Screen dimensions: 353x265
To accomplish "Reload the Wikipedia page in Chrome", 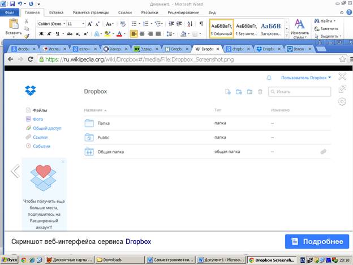I will pos(31,59).
